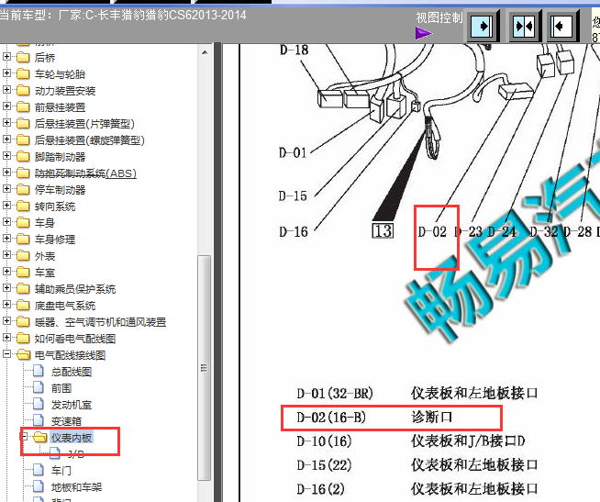Open the 车身修理 folder item
Image resolution: width=600 pixels, height=502 pixels.
coord(55,240)
